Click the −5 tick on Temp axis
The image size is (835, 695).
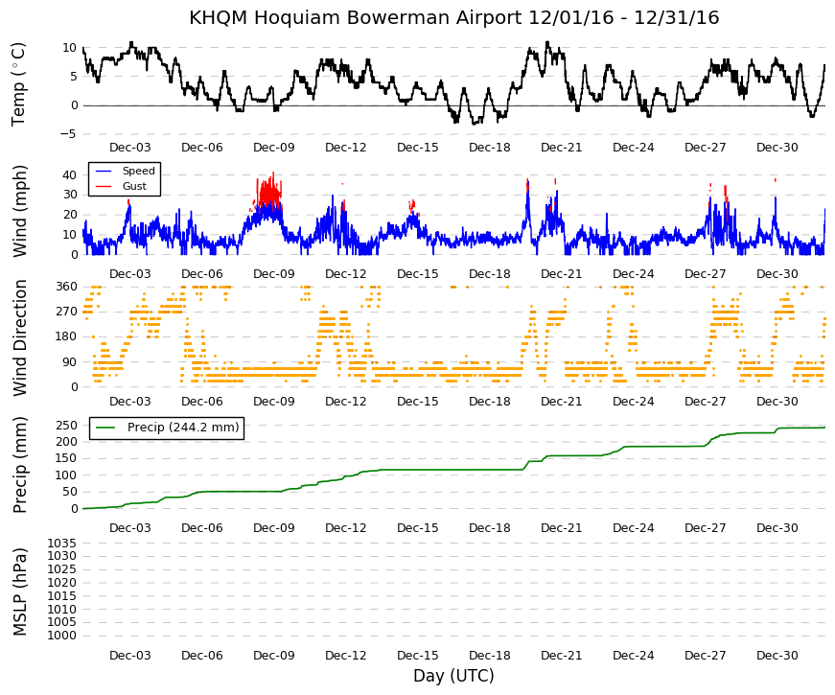click(x=68, y=134)
